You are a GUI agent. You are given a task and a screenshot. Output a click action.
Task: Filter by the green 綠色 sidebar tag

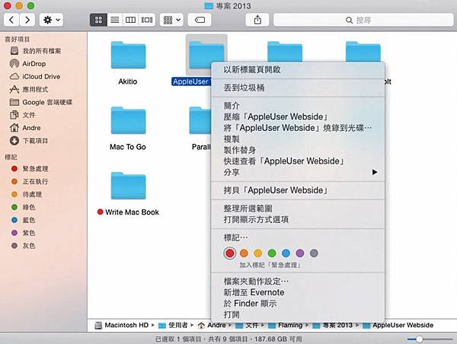(x=24, y=207)
